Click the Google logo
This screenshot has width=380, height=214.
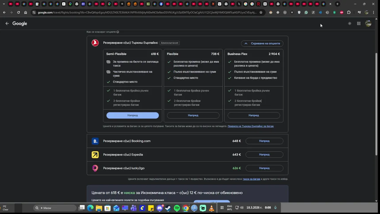(x=20, y=23)
